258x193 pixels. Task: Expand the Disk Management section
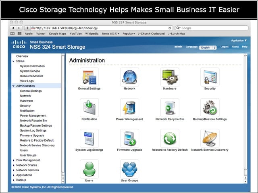[x=13, y=160]
